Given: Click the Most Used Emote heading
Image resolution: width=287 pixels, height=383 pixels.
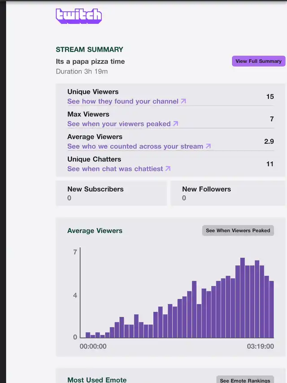Looking at the screenshot, I should [x=97, y=380].
